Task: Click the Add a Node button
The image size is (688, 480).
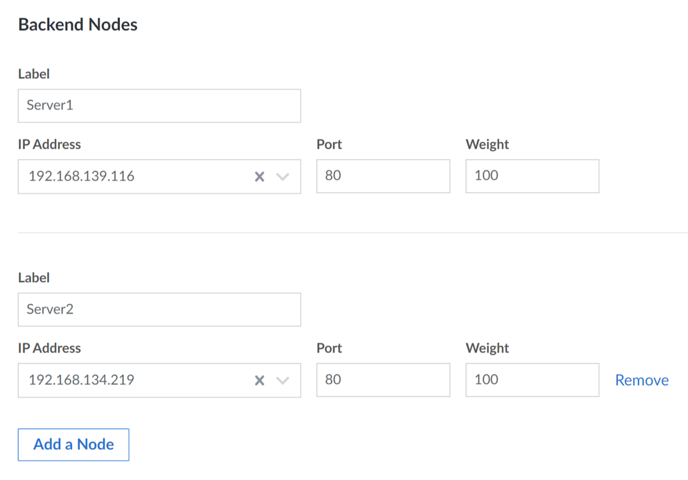Action: pos(73,445)
